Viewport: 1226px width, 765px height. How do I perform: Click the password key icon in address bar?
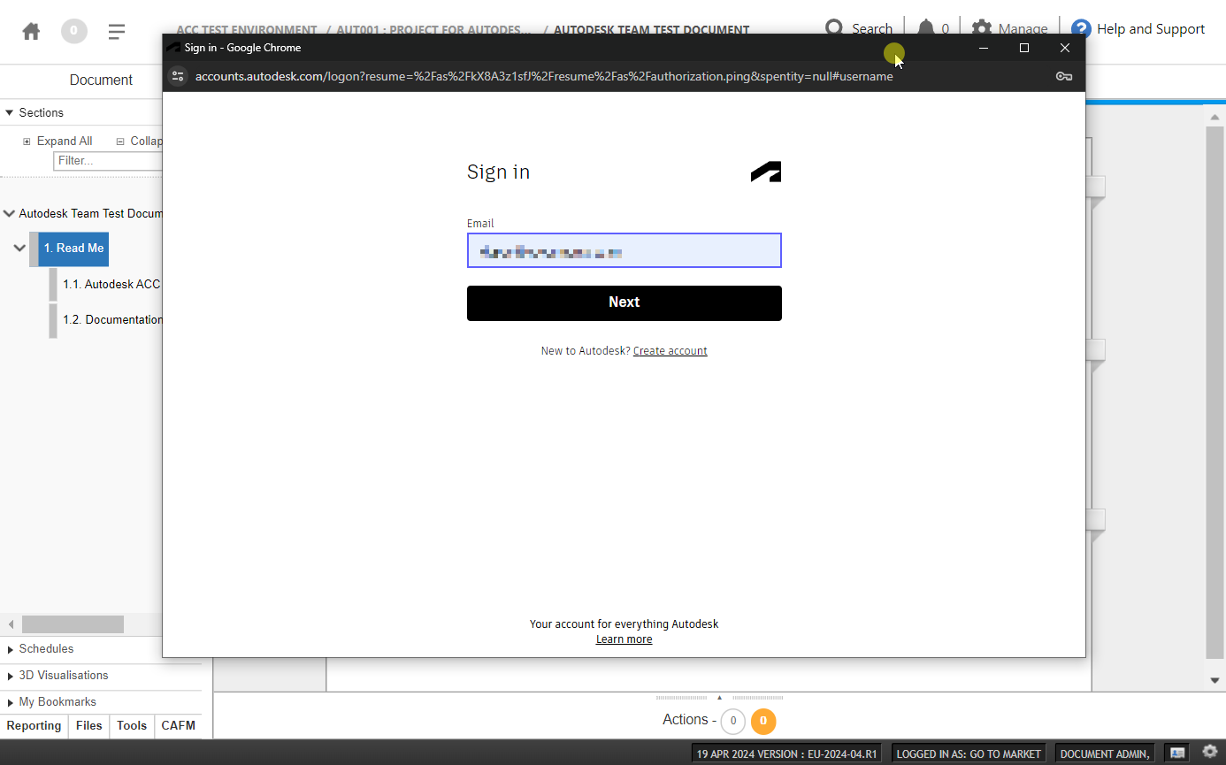pyautogui.click(x=1064, y=76)
